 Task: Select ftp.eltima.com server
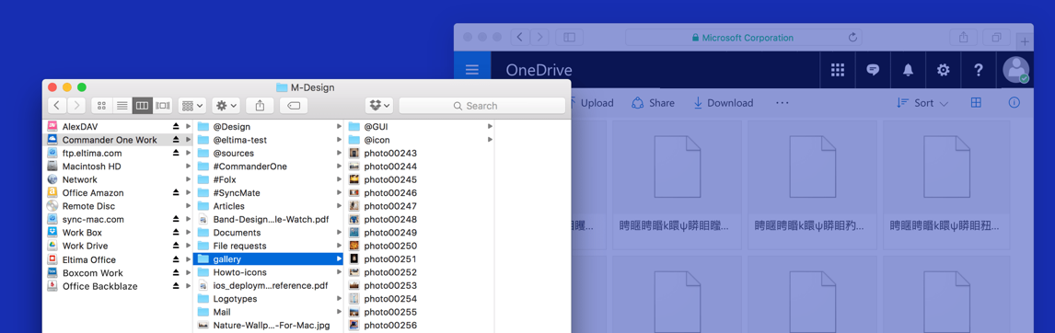(92, 153)
